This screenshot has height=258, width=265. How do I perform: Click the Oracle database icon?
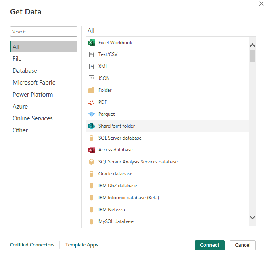[x=91, y=174]
